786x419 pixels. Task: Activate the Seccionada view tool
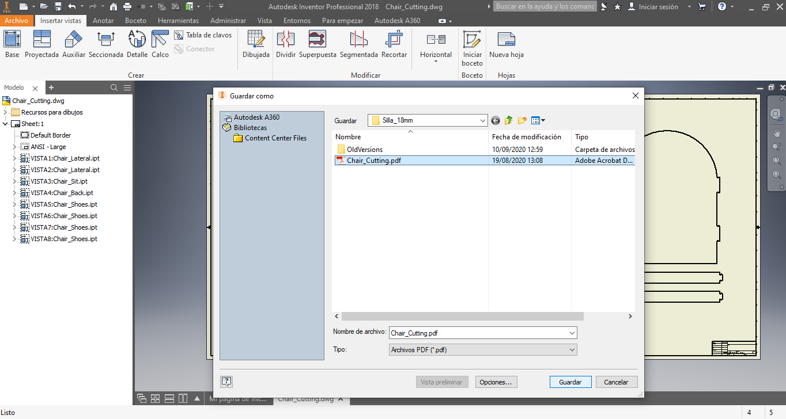106,44
